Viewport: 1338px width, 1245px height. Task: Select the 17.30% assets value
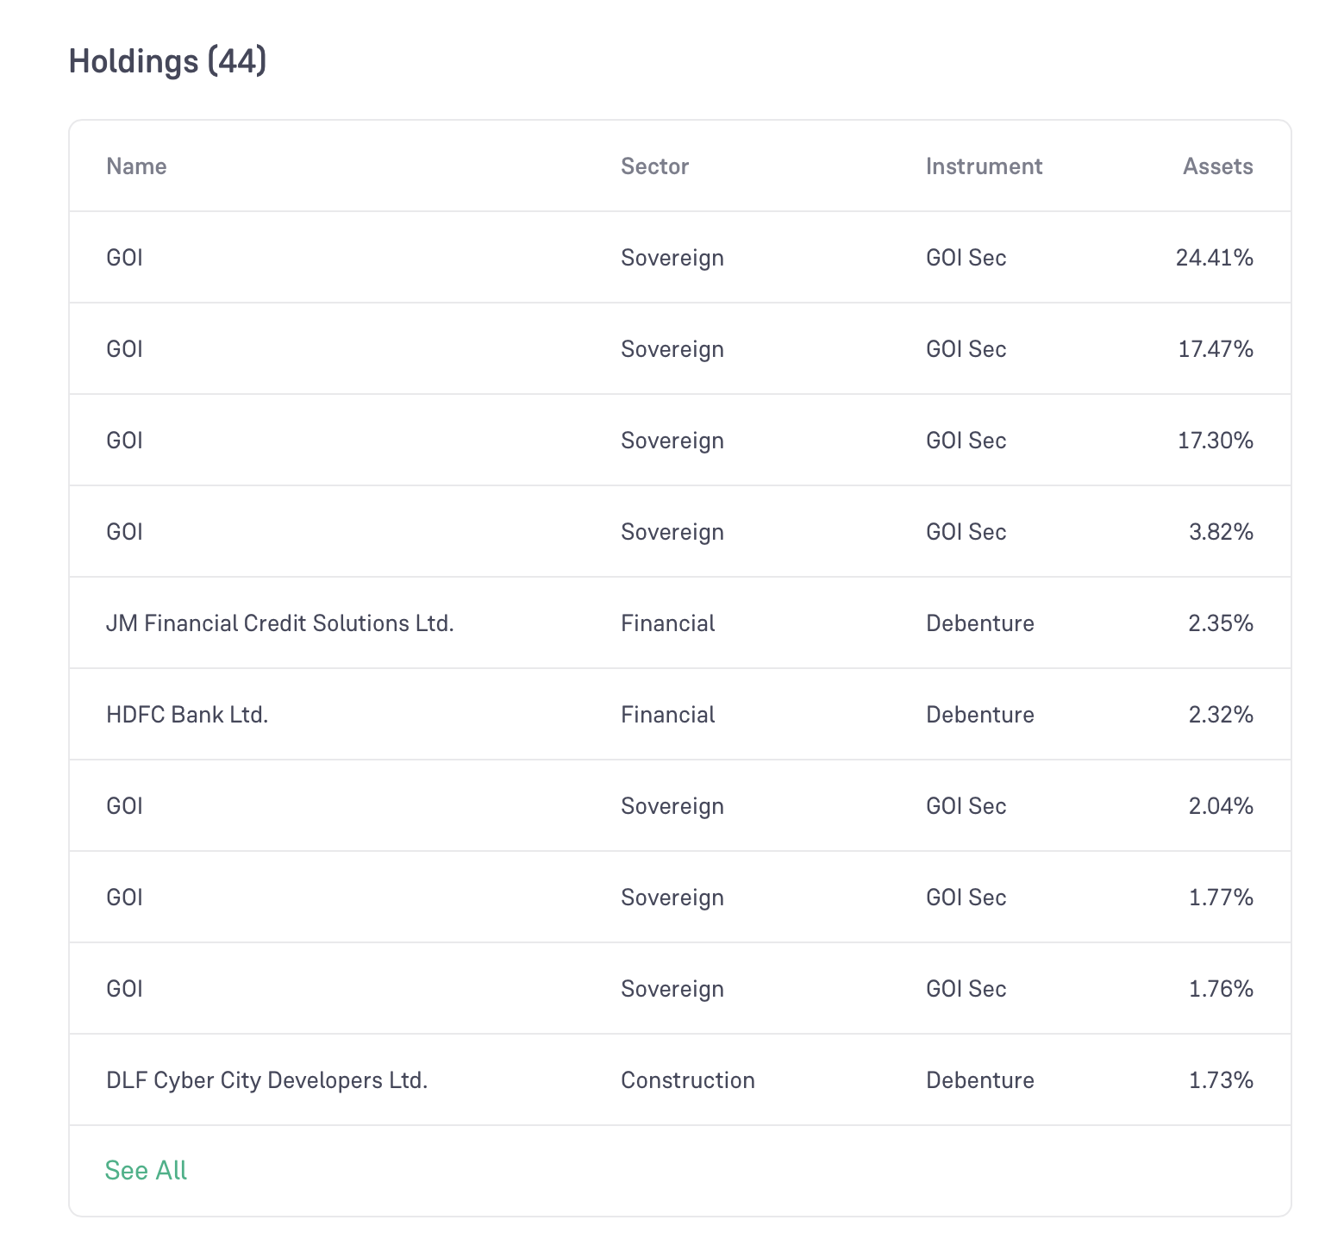pyautogui.click(x=1216, y=441)
